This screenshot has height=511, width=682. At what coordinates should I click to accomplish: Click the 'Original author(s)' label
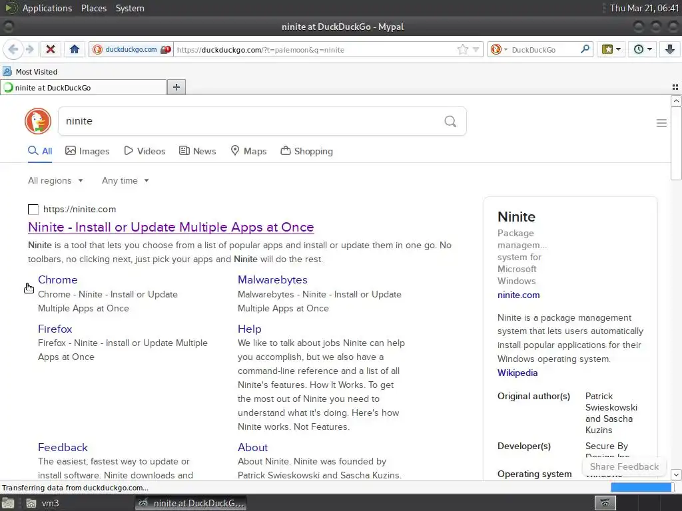point(533,397)
